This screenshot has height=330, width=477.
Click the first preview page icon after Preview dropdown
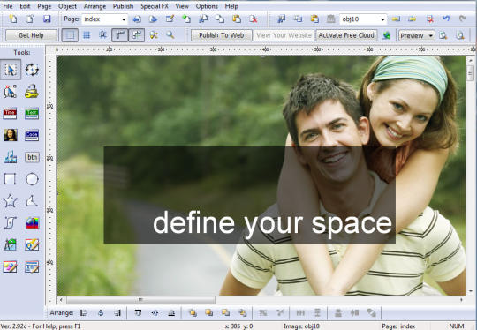point(443,35)
